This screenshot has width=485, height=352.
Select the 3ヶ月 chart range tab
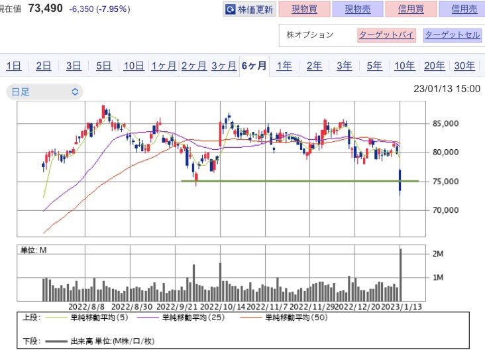[x=224, y=66]
